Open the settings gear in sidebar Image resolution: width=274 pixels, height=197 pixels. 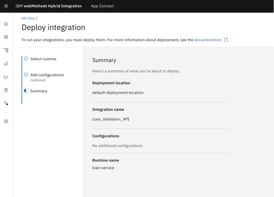[6, 121]
